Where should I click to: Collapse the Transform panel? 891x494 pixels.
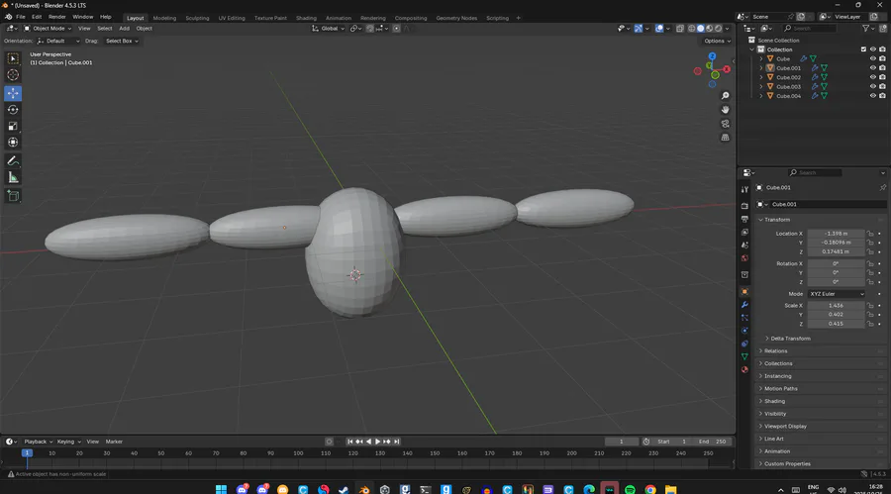click(x=777, y=220)
